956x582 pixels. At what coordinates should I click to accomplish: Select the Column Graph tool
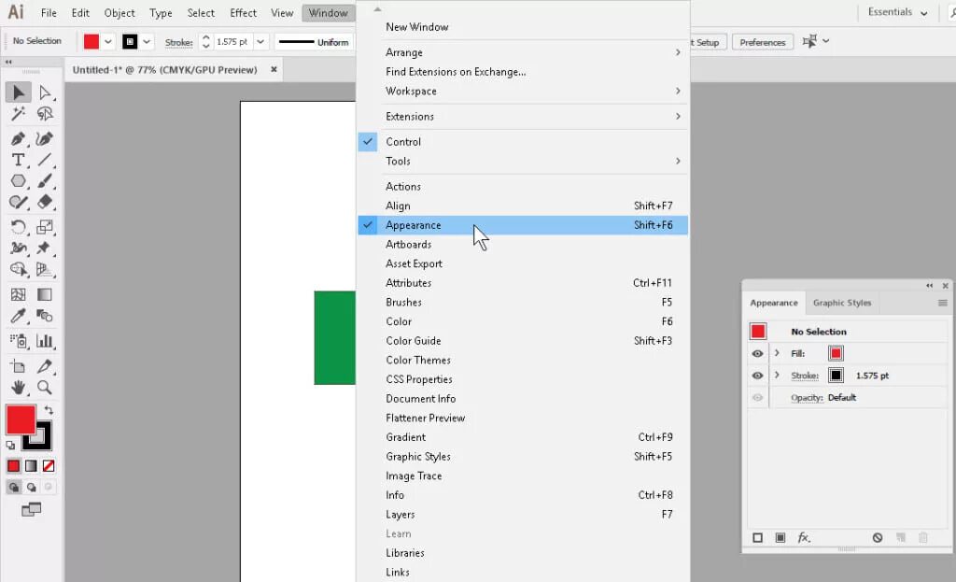pyautogui.click(x=45, y=341)
